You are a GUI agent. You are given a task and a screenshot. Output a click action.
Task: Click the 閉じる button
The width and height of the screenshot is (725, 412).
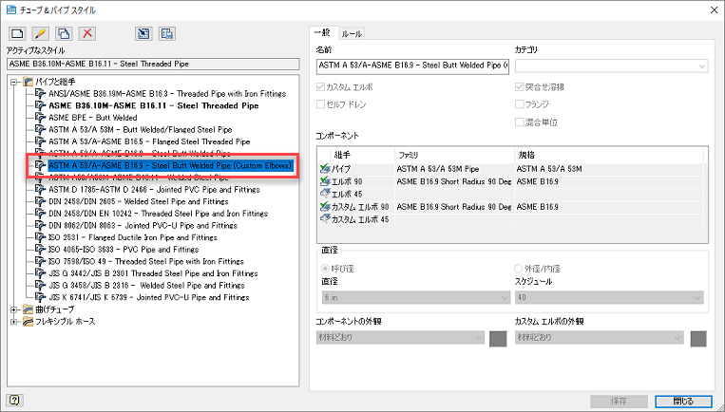click(x=684, y=401)
